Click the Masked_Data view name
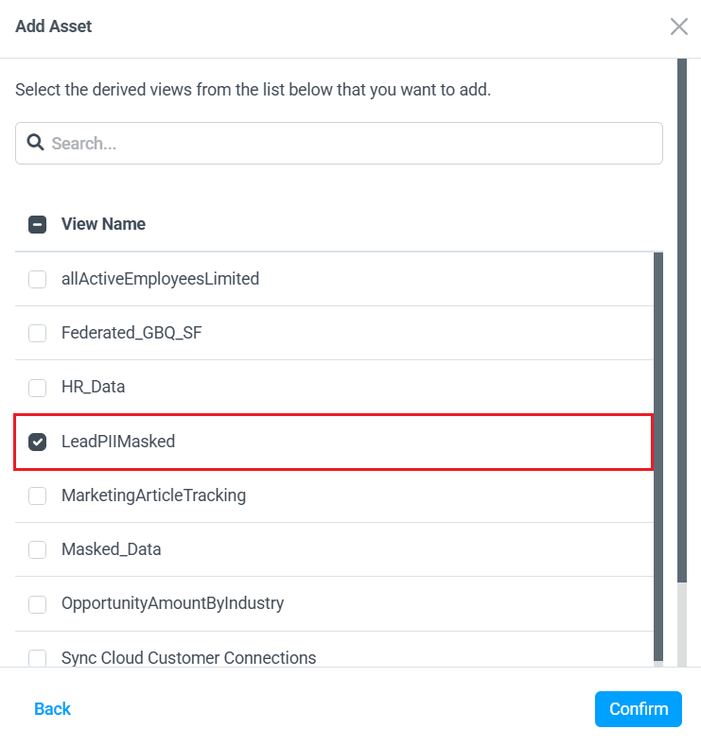 click(111, 549)
